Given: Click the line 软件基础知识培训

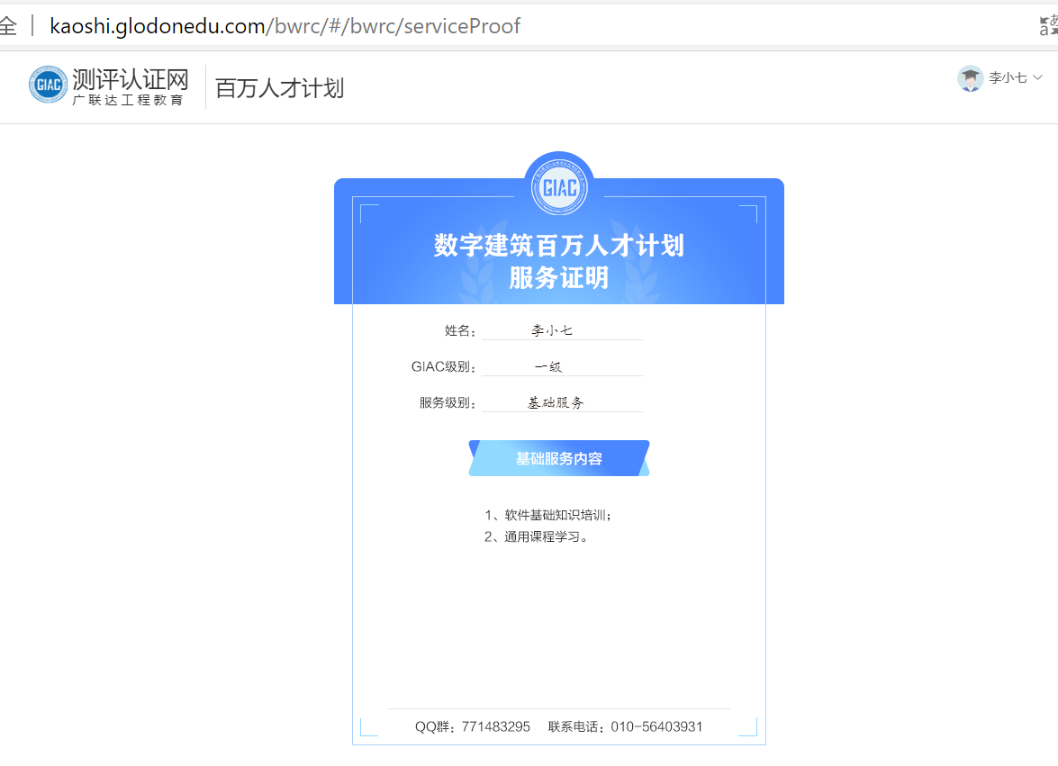Looking at the screenshot, I should 547,515.
